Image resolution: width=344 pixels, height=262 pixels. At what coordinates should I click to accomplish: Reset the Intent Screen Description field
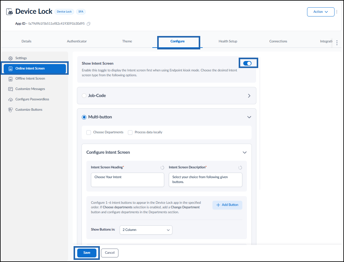tap(240, 167)
